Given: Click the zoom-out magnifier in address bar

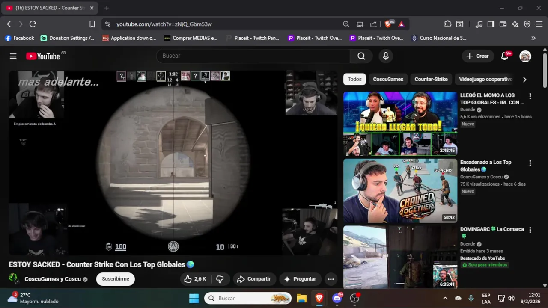Looking at the screenshot, I should (346, 24).
